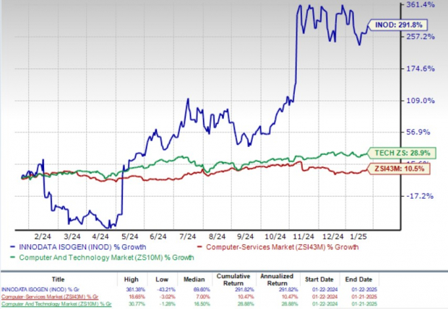
Task: Click the Start Date column header
Action: pyautogui.click(x=319, y=279)
